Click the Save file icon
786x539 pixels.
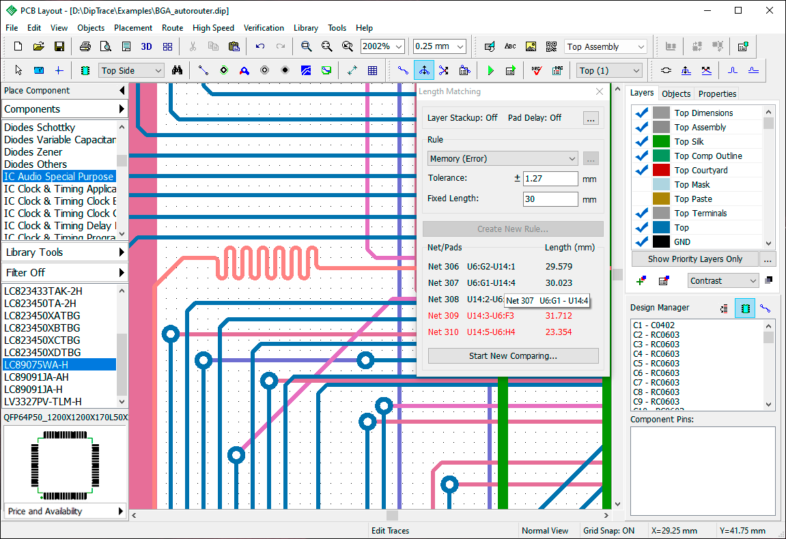click(59, 46)
